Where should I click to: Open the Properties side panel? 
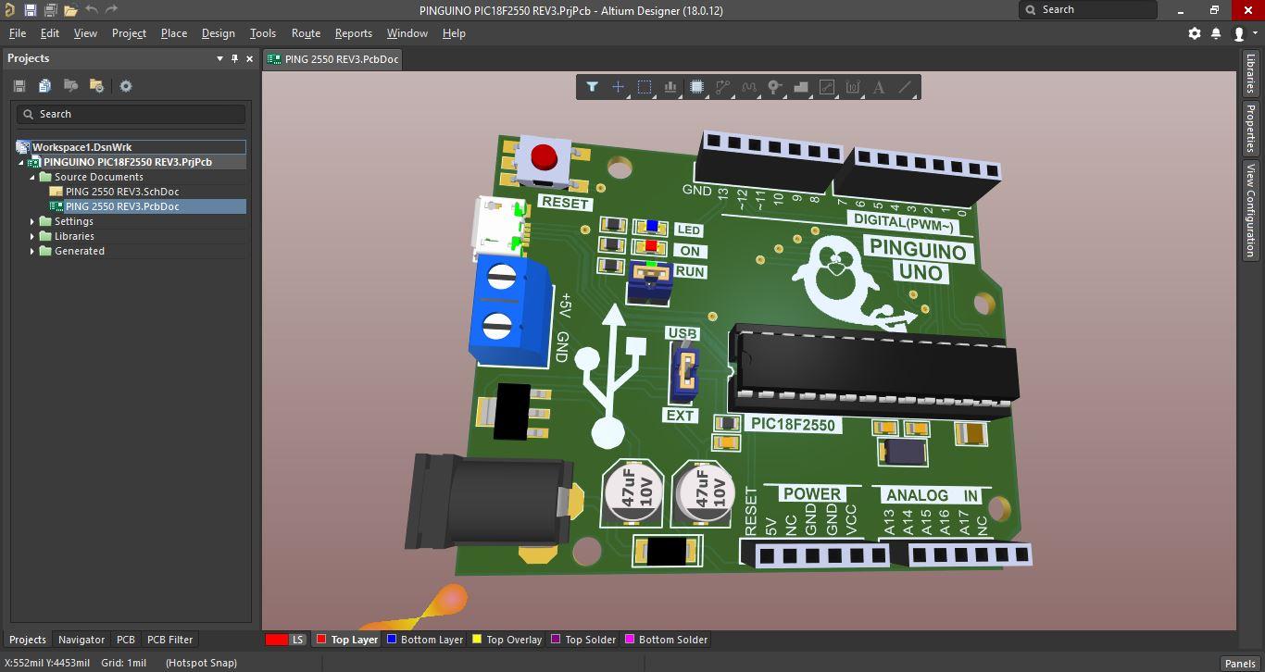coord(1250,129)
